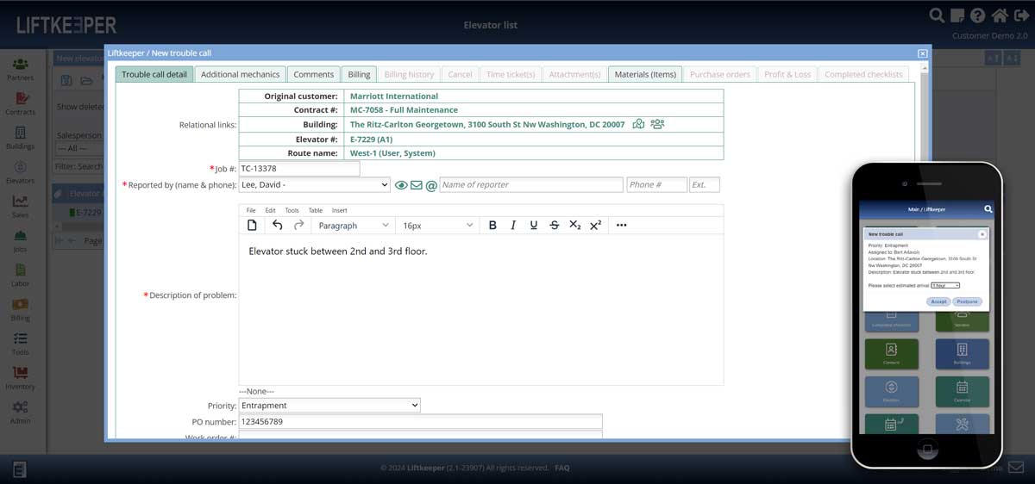The height and width of the screenshot is (484, 1035).
Task: Open the editor Insert menu
Action: pyautogui.click(x=340, y=210)
